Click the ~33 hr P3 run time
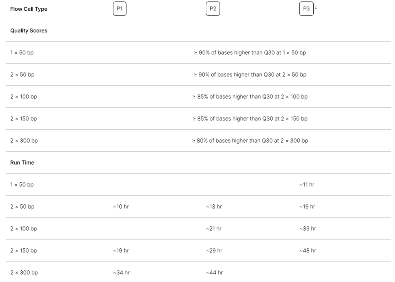Viewport: 395px width, 282px height. coord(307,229)
